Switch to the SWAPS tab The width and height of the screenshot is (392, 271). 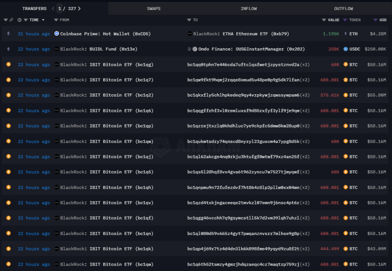click(154, 8)
